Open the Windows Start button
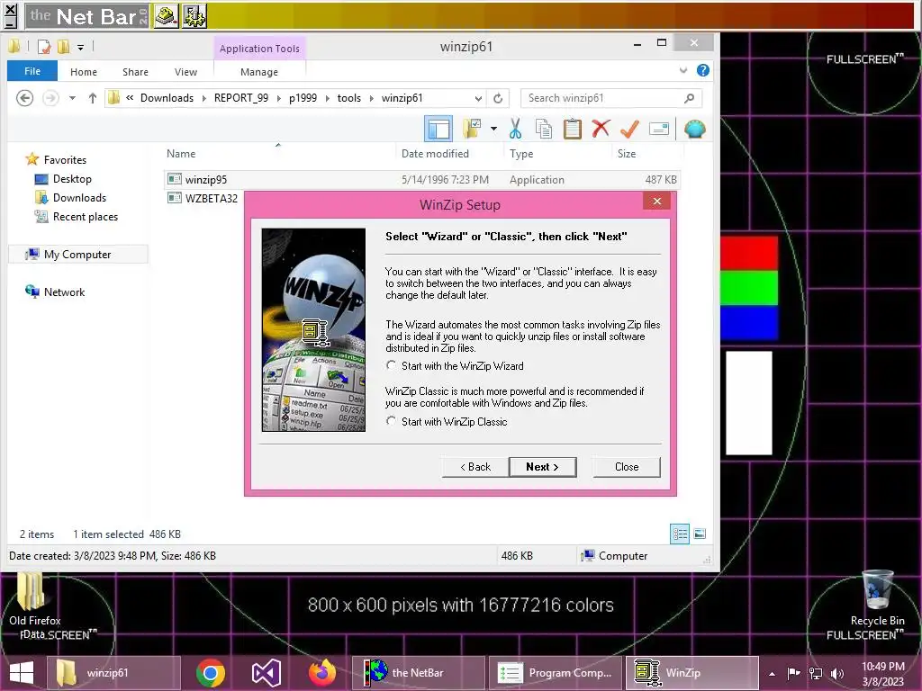 click(x=22, y=673)
